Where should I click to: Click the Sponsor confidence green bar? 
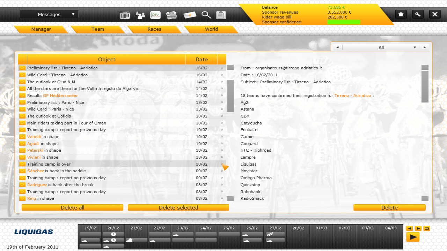pos(343,22)
